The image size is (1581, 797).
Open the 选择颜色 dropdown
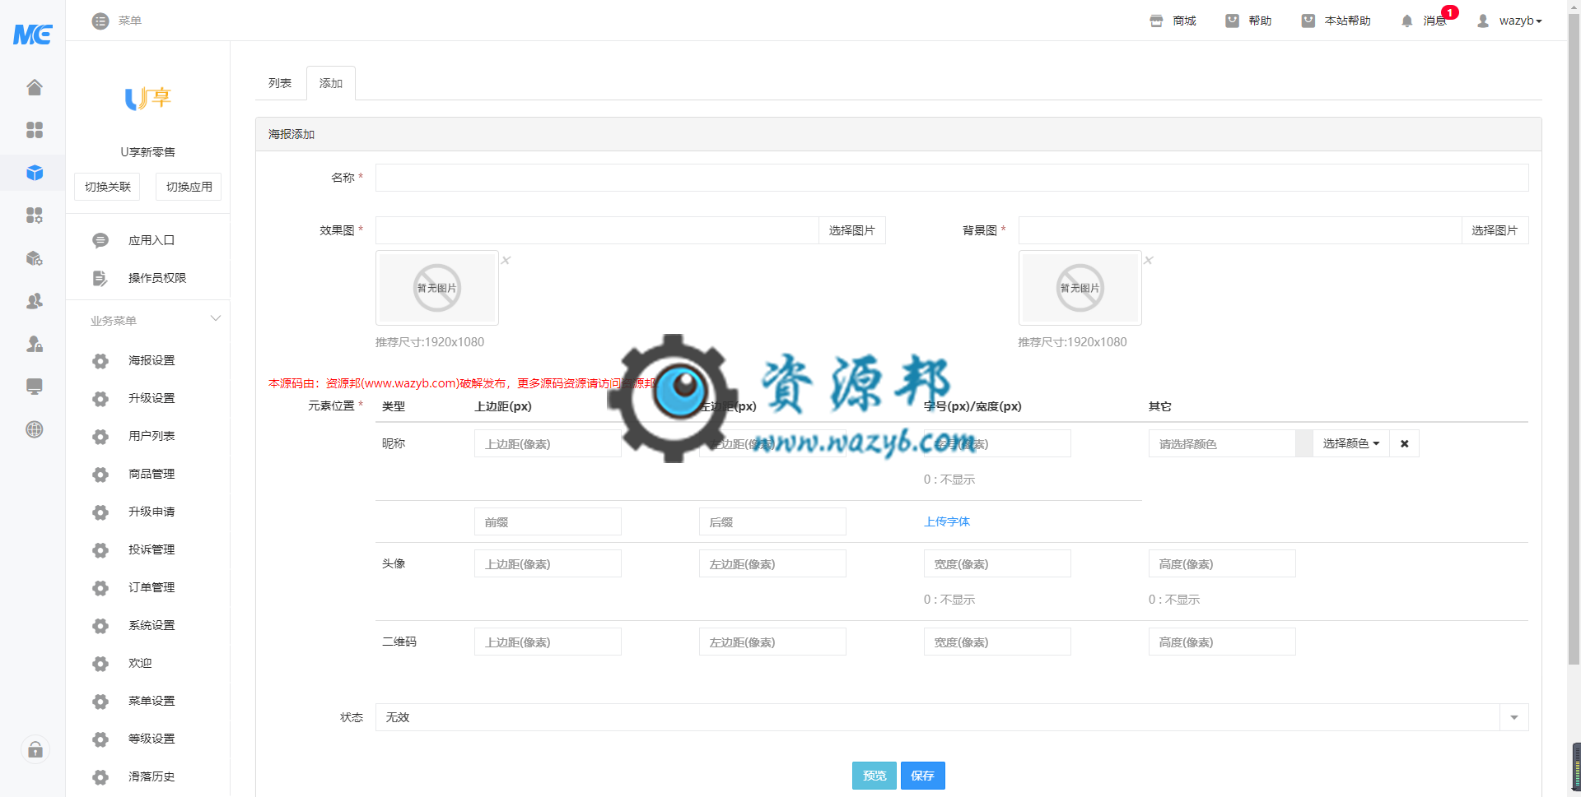pyautogui.click(x=1350, y=444)
